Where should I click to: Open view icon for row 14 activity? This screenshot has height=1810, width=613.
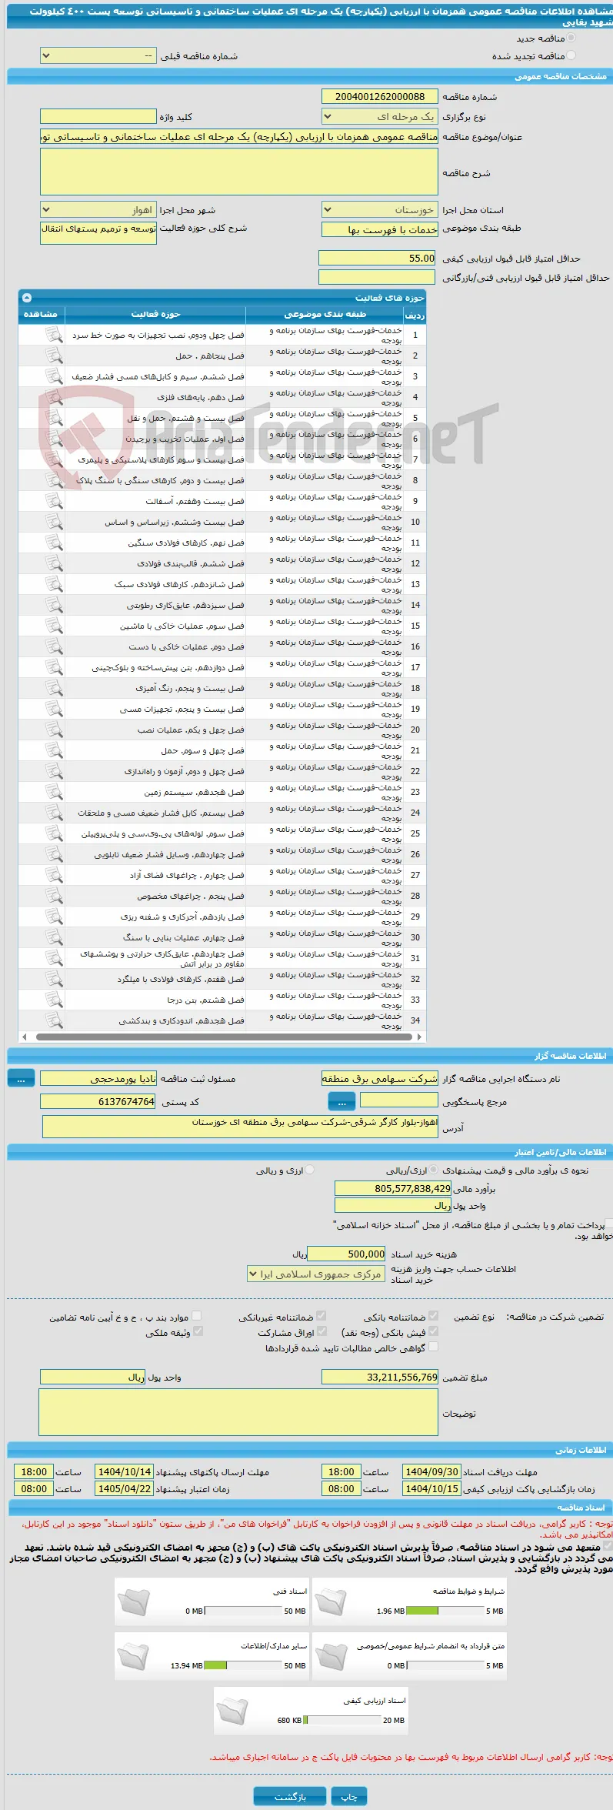53,605
